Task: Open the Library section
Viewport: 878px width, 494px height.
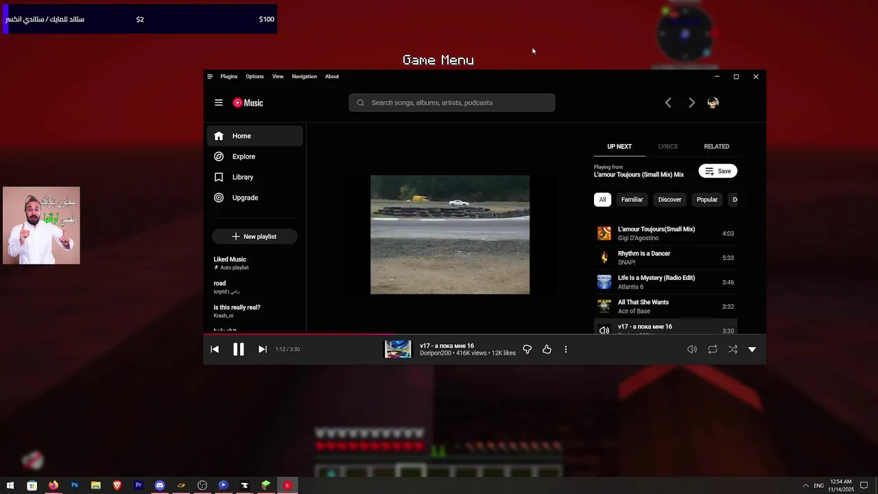Action: (254, 177)
